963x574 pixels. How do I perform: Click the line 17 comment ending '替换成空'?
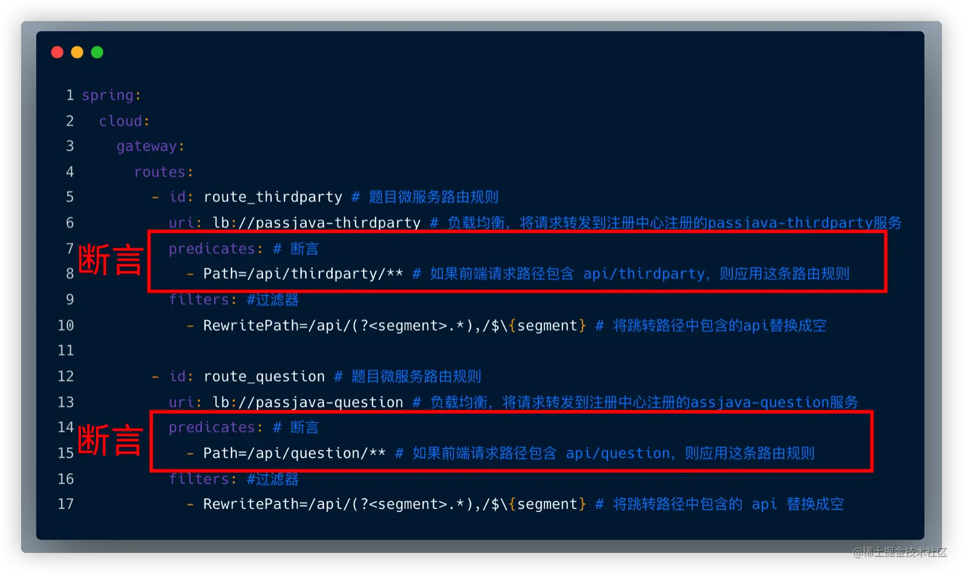coord(720,504)
